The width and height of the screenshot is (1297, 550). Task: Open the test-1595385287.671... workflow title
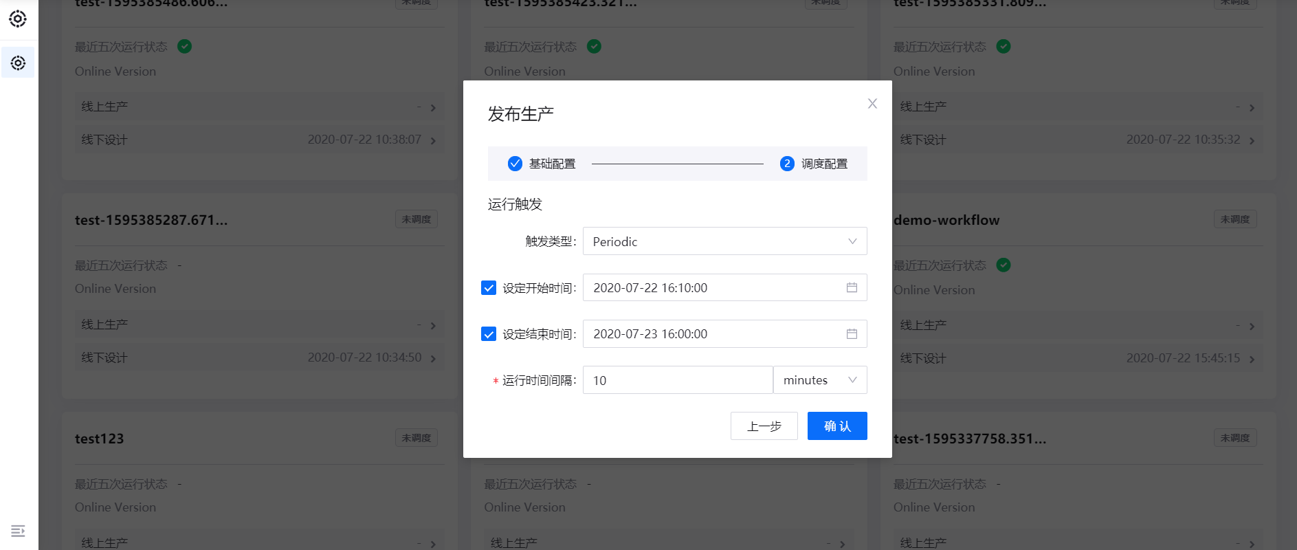click(x=151, y=220)
